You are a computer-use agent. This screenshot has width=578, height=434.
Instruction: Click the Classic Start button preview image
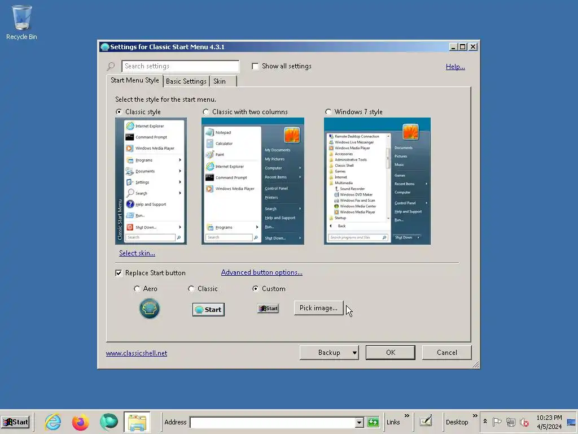click(208, 310)
